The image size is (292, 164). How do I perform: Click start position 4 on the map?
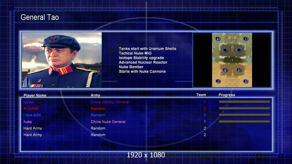[x=217, y=39]
